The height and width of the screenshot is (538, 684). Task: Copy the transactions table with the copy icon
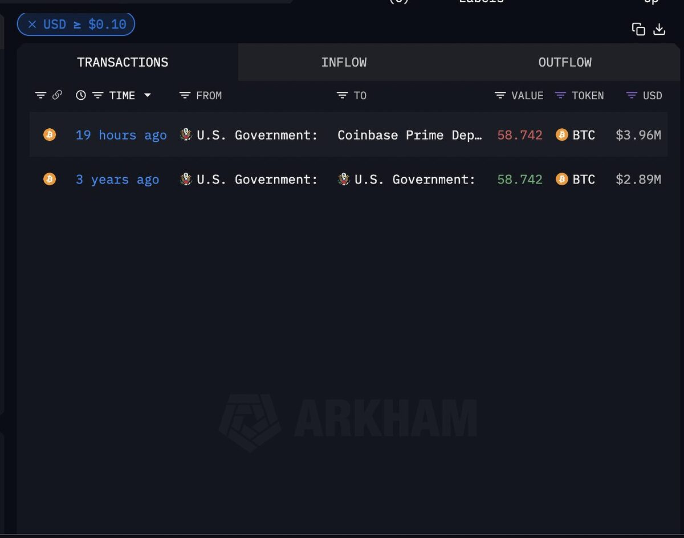coord(638,29)
